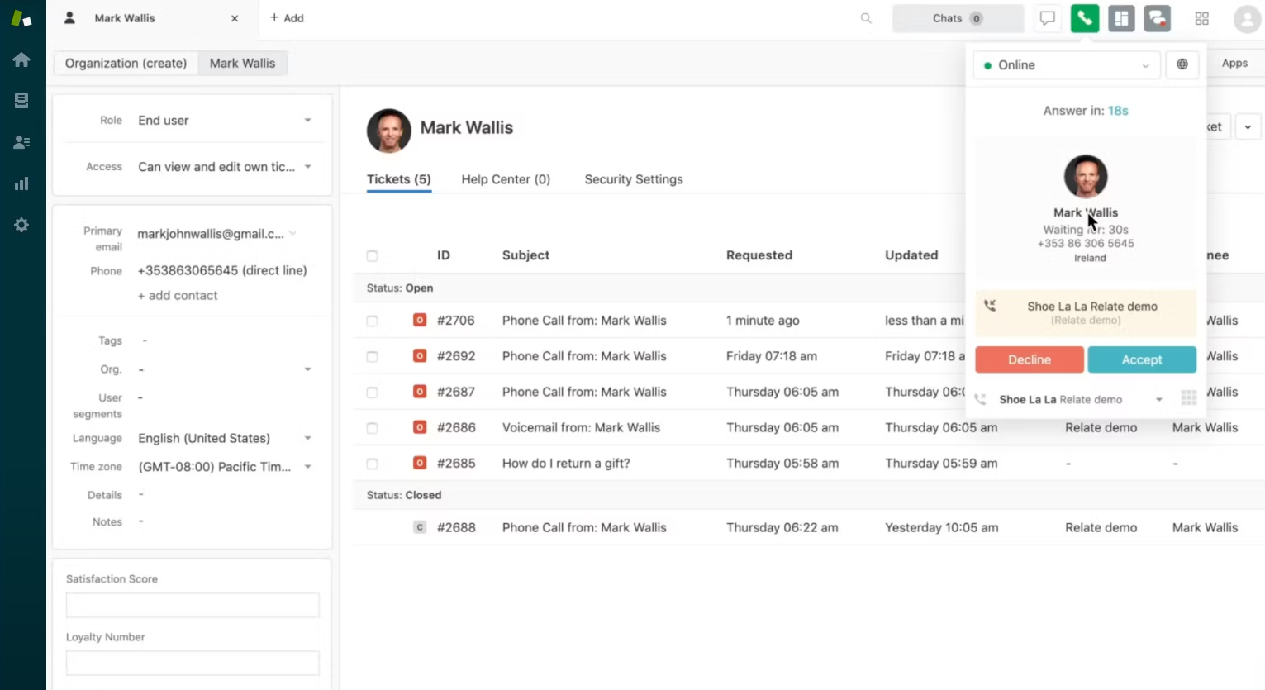Open the Customers icon in sidebar

[x=21, y=142]
